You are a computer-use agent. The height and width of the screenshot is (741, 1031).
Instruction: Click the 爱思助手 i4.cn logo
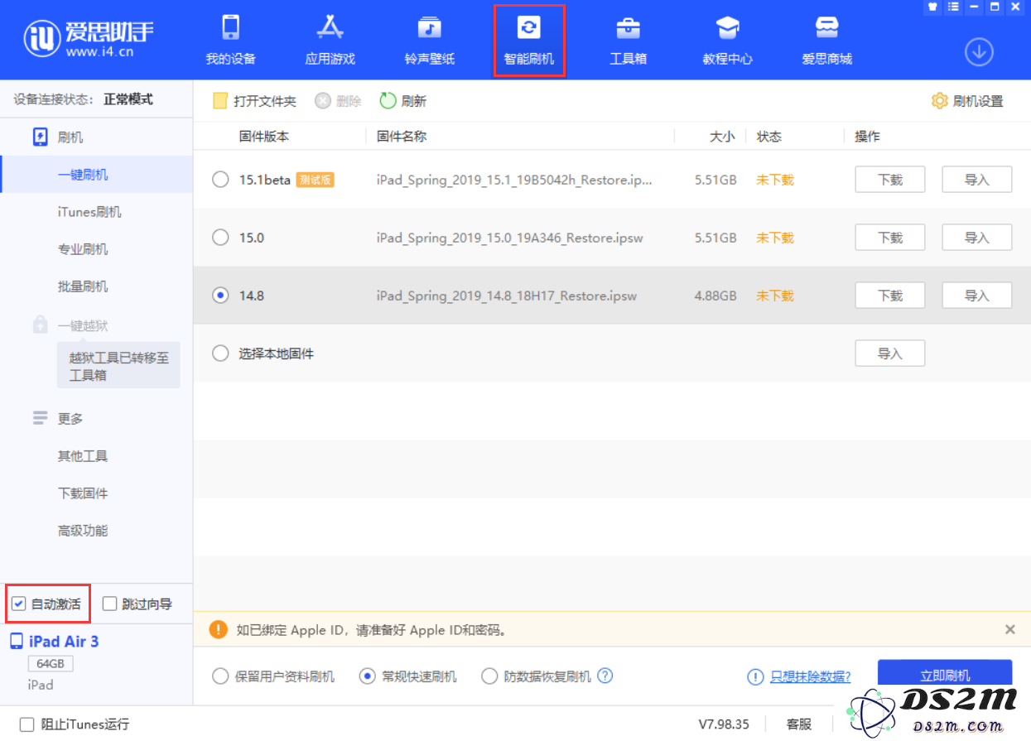click(x=89, y=39)
